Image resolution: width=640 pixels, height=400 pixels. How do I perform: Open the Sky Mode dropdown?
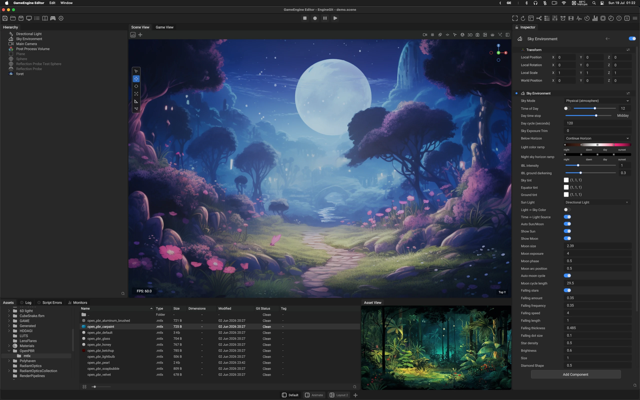pyautogui.click(x=597, y=101)
